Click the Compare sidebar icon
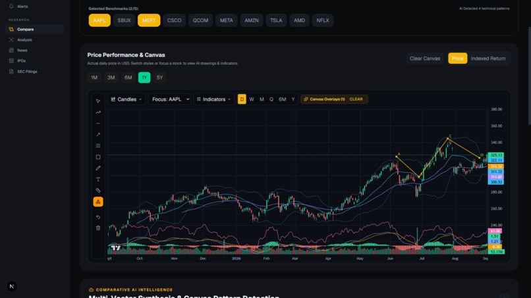The height and width of the screenshot is (298, 531). coord(11,30)
